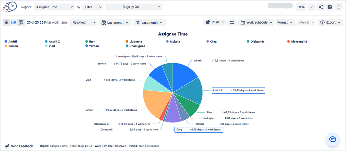The image size is (346, 151).
Task: Toggle Ihor legend entry
Action: 90,42
